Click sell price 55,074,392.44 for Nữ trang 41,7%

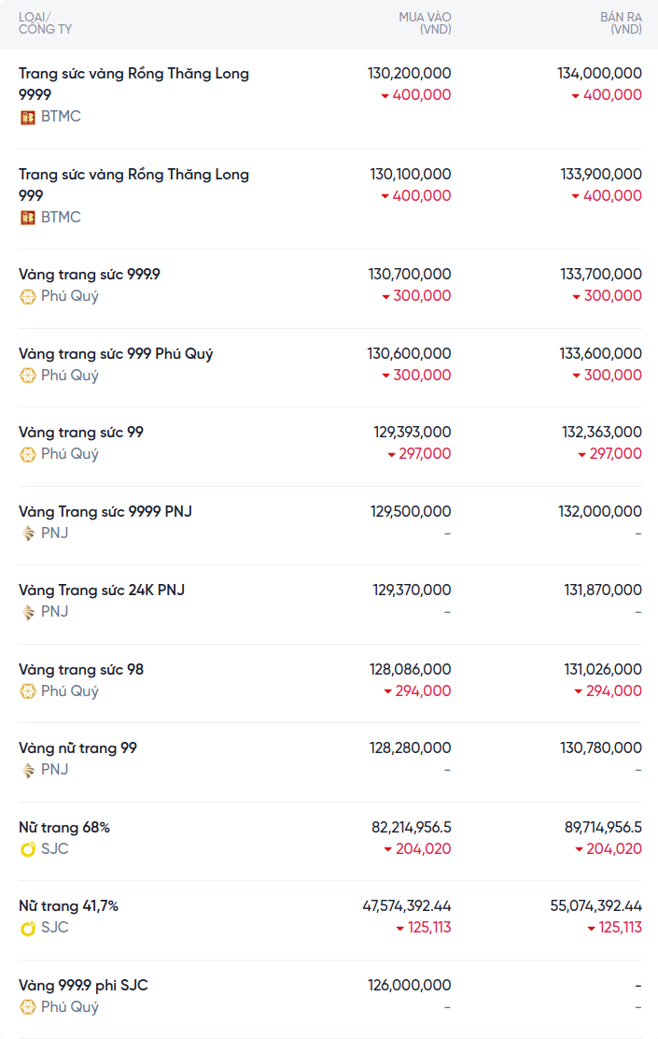595,906
